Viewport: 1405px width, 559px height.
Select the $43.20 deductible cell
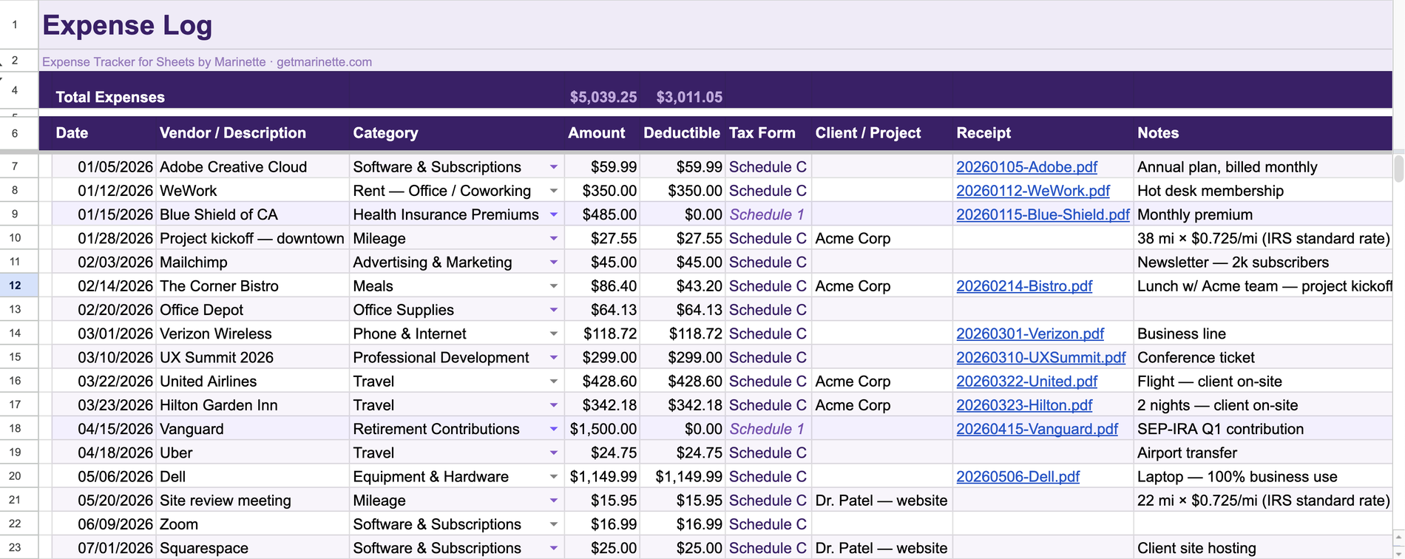click(683, 286)
